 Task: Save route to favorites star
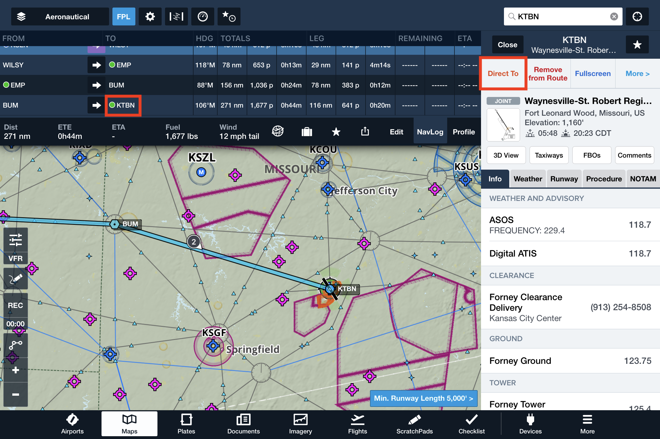tap(336, 132)
